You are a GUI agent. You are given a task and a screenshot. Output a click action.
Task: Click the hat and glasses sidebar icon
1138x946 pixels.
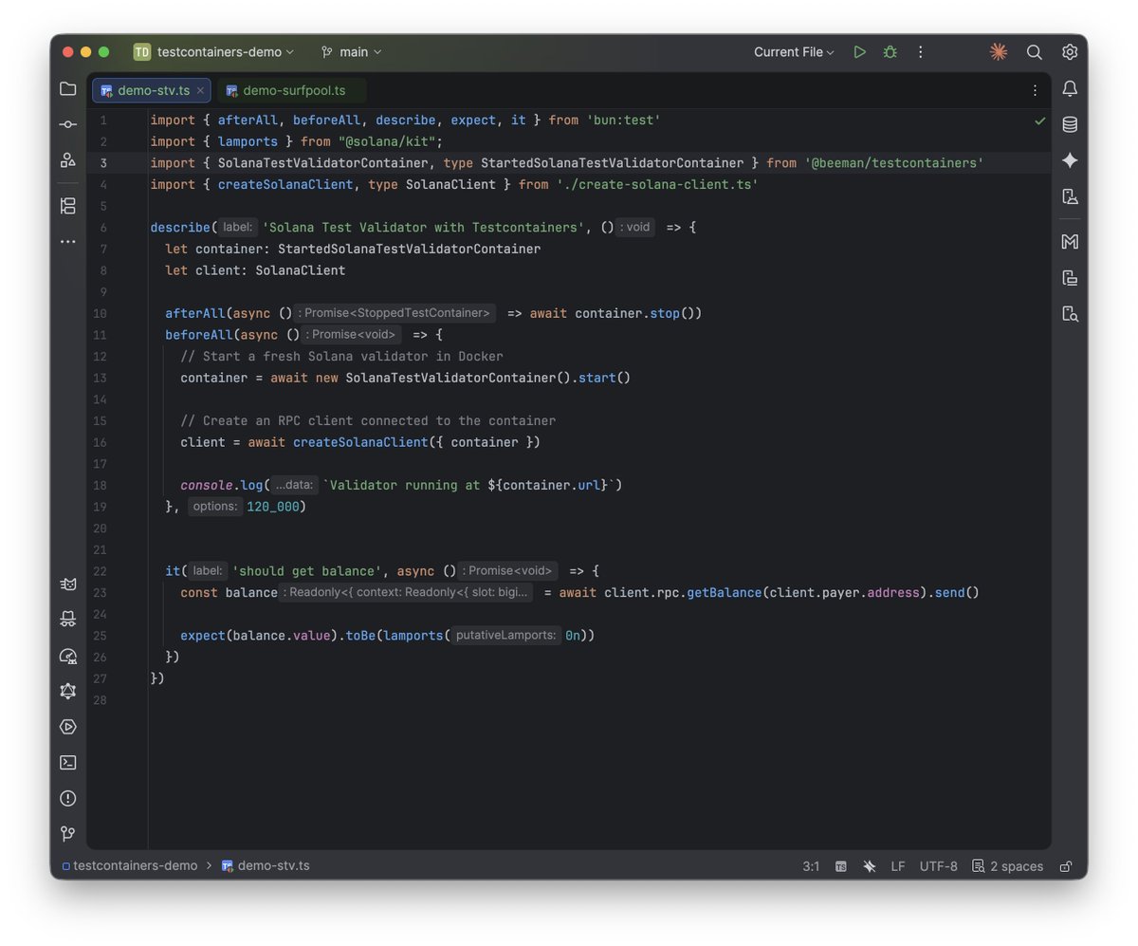(67, 619)
